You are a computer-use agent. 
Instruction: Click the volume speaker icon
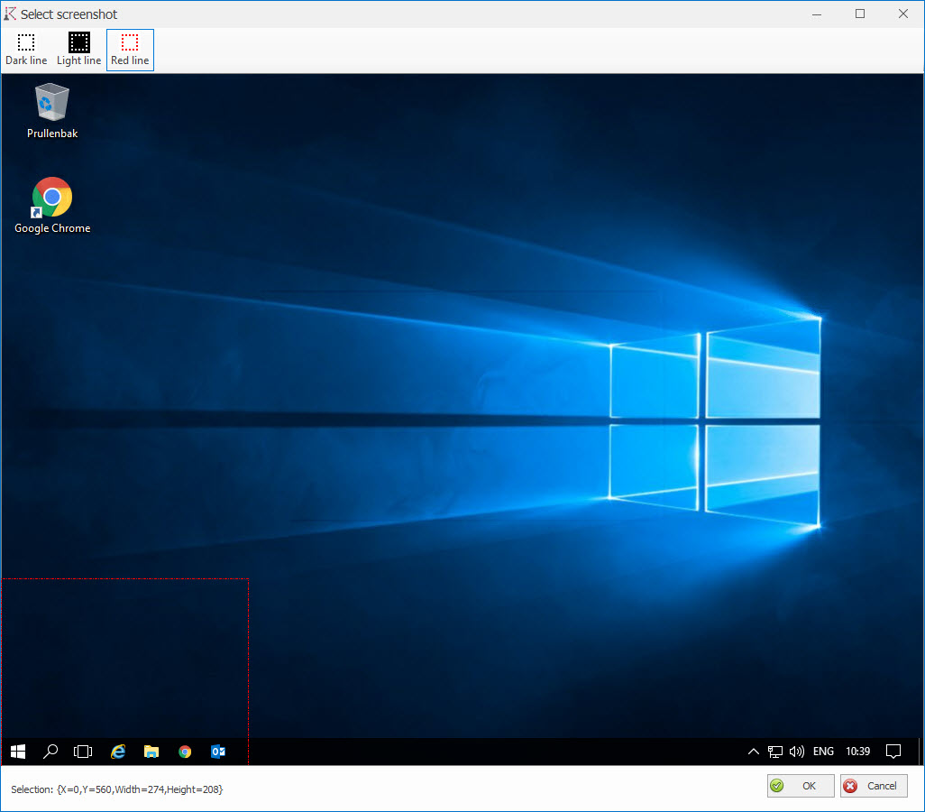click(x=796, y=752)
